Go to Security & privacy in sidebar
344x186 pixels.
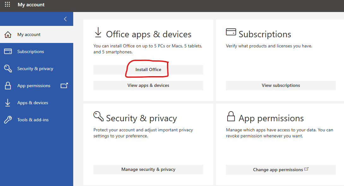click(x=37, y=69)
